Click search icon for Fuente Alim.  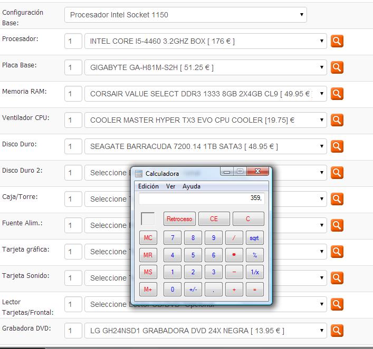click(x=337, y=225)
